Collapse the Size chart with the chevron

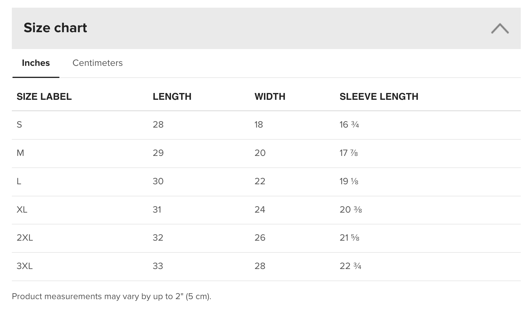[500, 29]
